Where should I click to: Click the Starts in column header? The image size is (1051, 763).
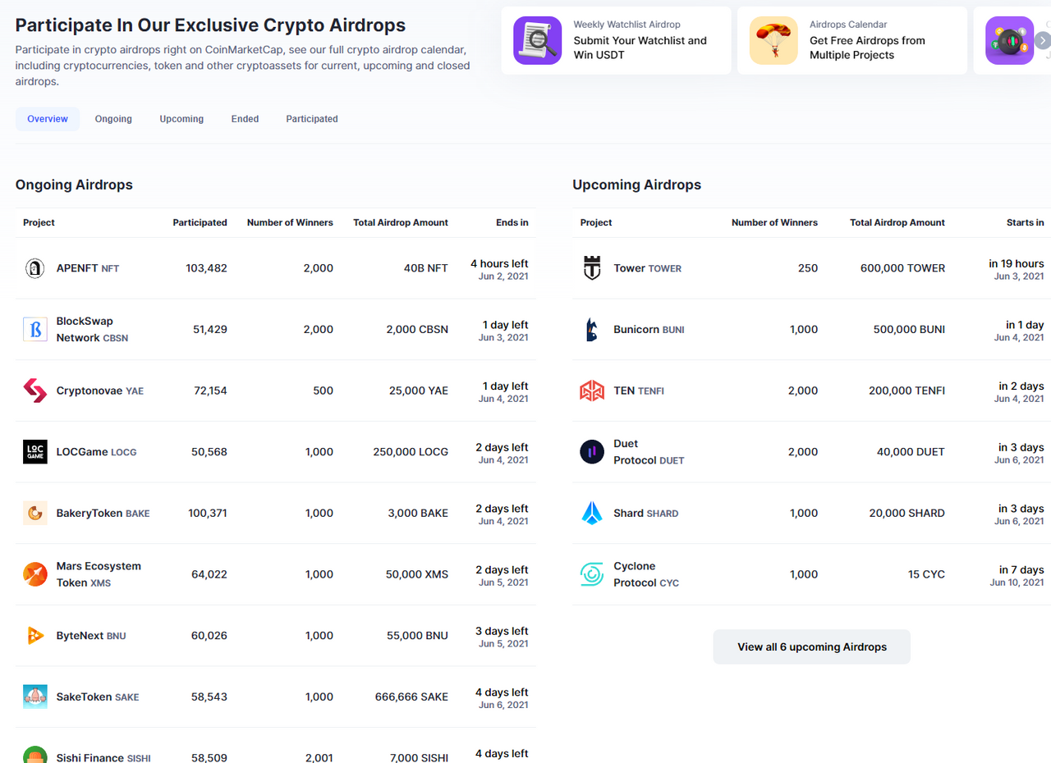(x=1026, y=222)
